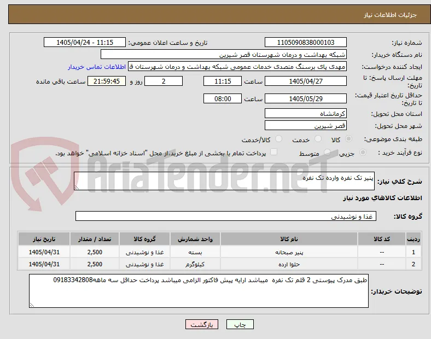Click the response deadline date 1405/04/27
This screenshot has width=431, height=339.
(x=306, y=81)
